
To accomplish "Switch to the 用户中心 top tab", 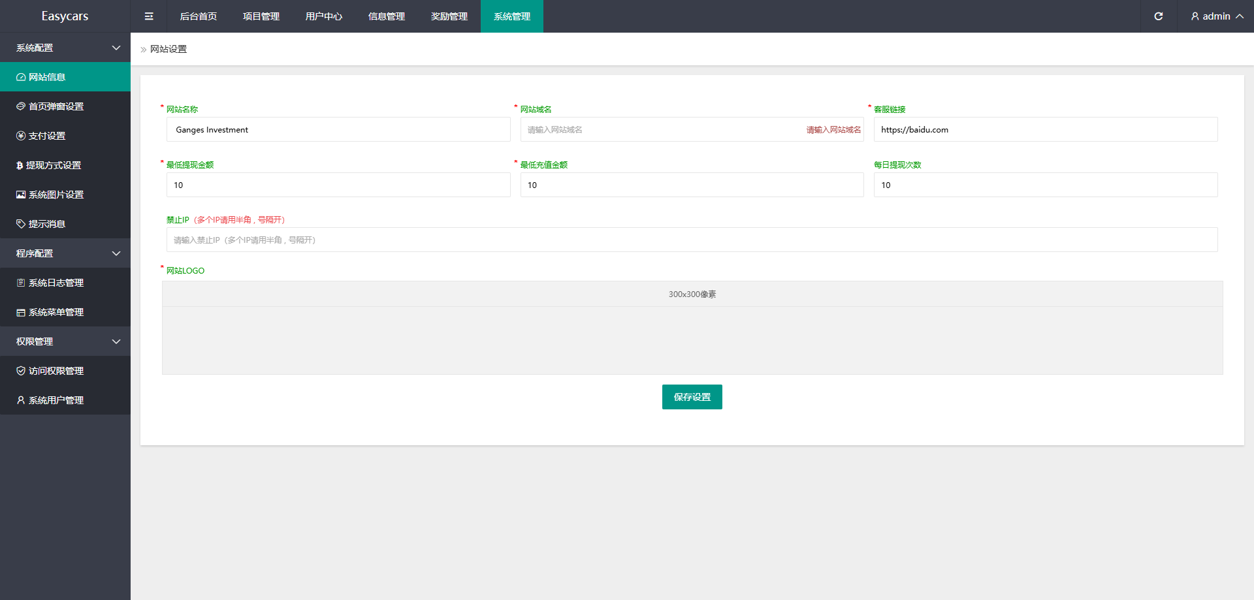I will coord(324,16).
